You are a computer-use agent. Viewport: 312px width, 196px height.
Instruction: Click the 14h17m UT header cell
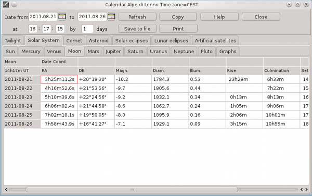[22, 70]
